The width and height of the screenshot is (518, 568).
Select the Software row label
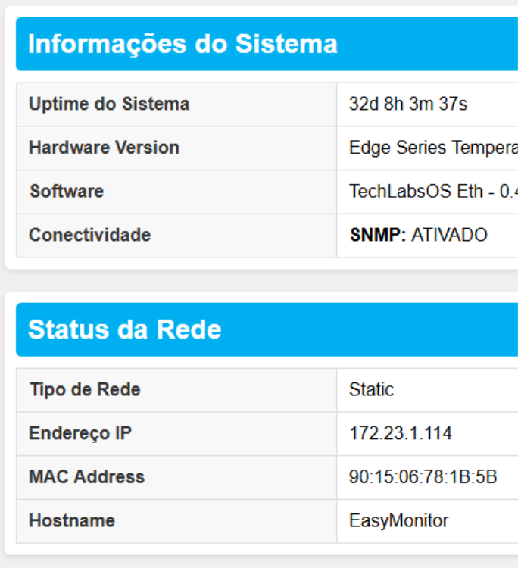67,191
